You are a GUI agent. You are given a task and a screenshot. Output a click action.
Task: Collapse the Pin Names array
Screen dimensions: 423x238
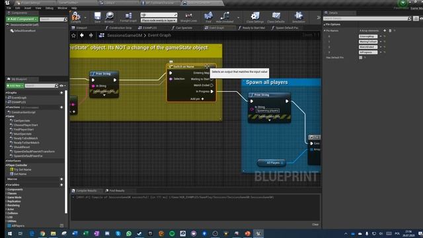(325, 30)
